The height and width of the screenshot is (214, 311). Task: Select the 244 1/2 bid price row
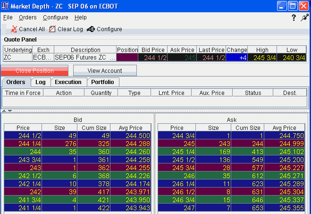[x=23, y=135]
